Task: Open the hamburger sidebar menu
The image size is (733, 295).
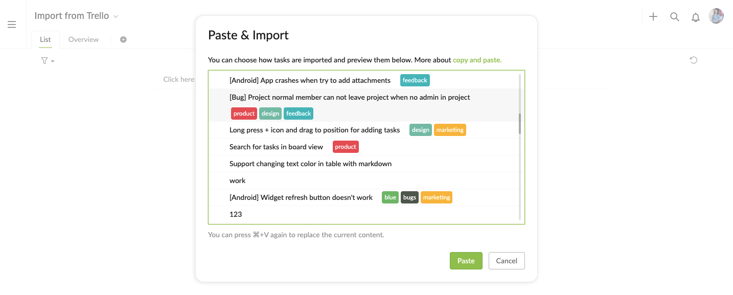Action: click(x=12, y=25)
